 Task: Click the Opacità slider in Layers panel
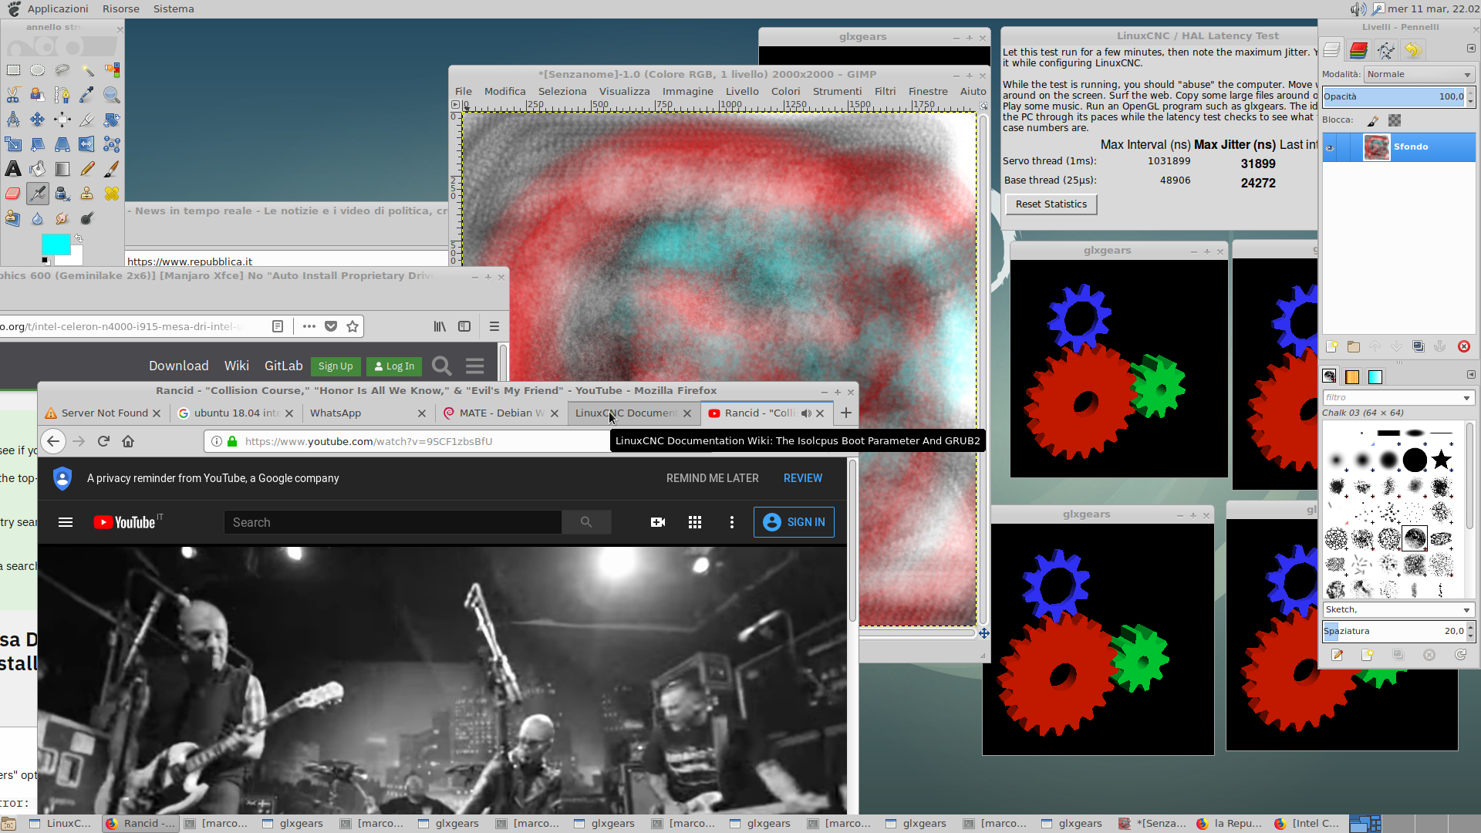1393,97
